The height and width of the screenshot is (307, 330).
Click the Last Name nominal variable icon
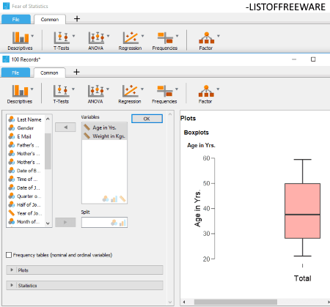click(12, 119)
